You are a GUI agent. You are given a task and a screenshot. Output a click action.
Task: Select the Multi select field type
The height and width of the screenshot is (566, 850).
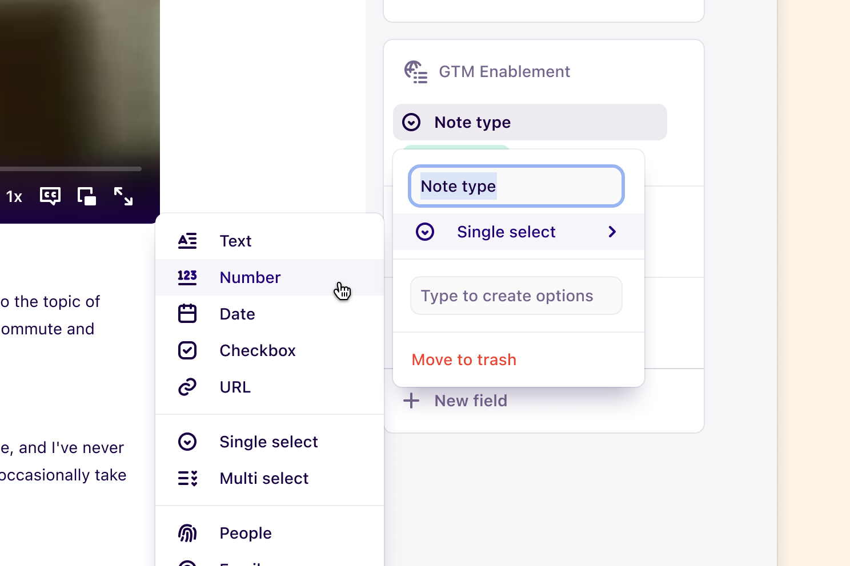pos(264,478)
